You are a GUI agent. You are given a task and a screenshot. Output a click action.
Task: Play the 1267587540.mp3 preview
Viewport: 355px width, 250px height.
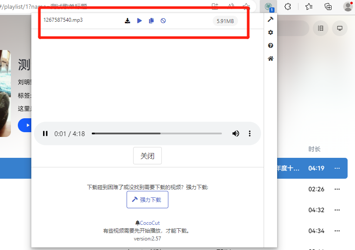tap(140, 21)
